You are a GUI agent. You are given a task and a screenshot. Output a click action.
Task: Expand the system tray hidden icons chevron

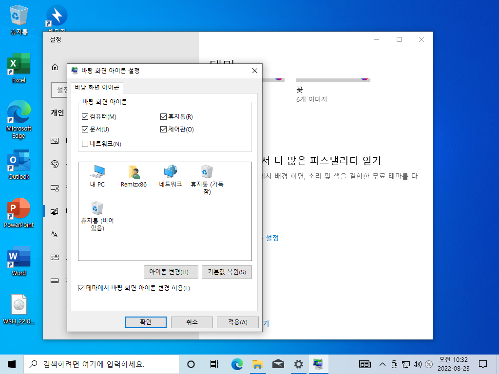[x=383, y=364]
